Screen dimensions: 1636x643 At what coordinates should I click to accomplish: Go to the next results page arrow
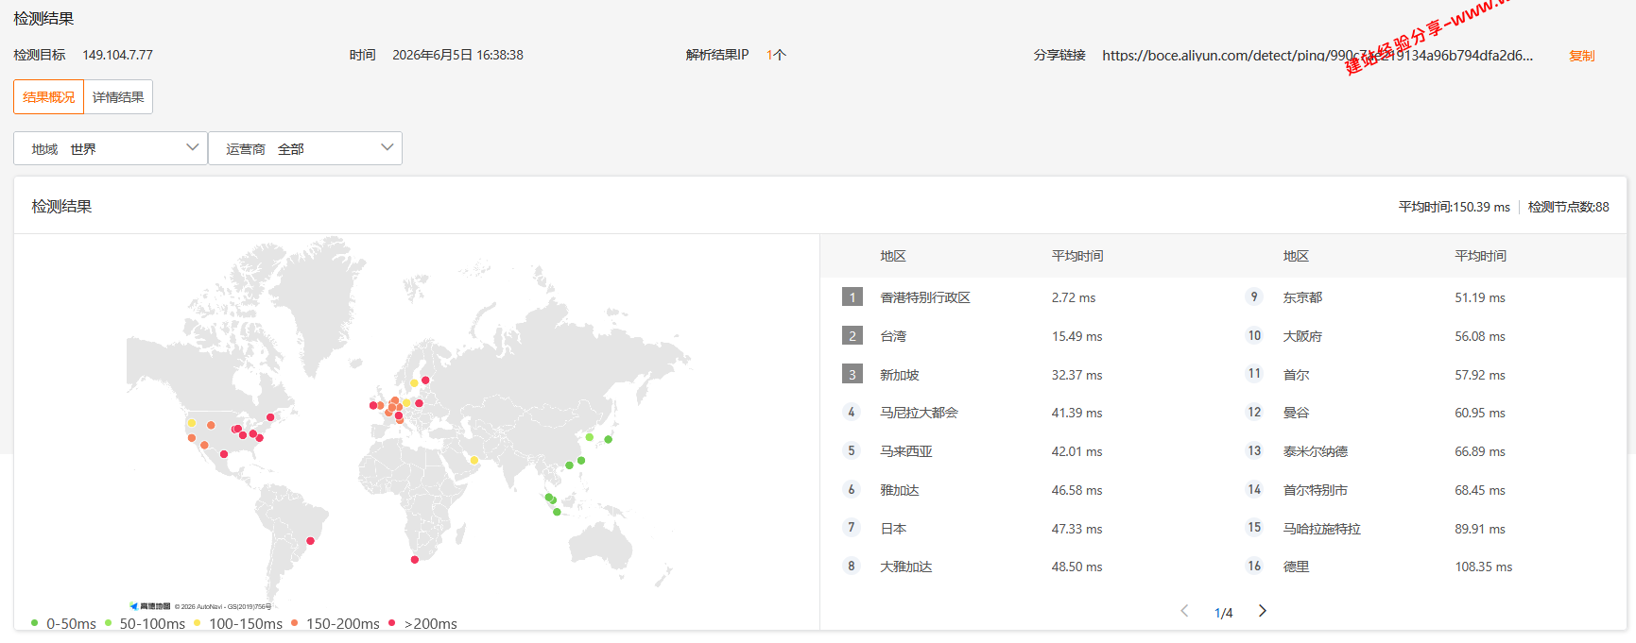click(x=1263, y=611)
